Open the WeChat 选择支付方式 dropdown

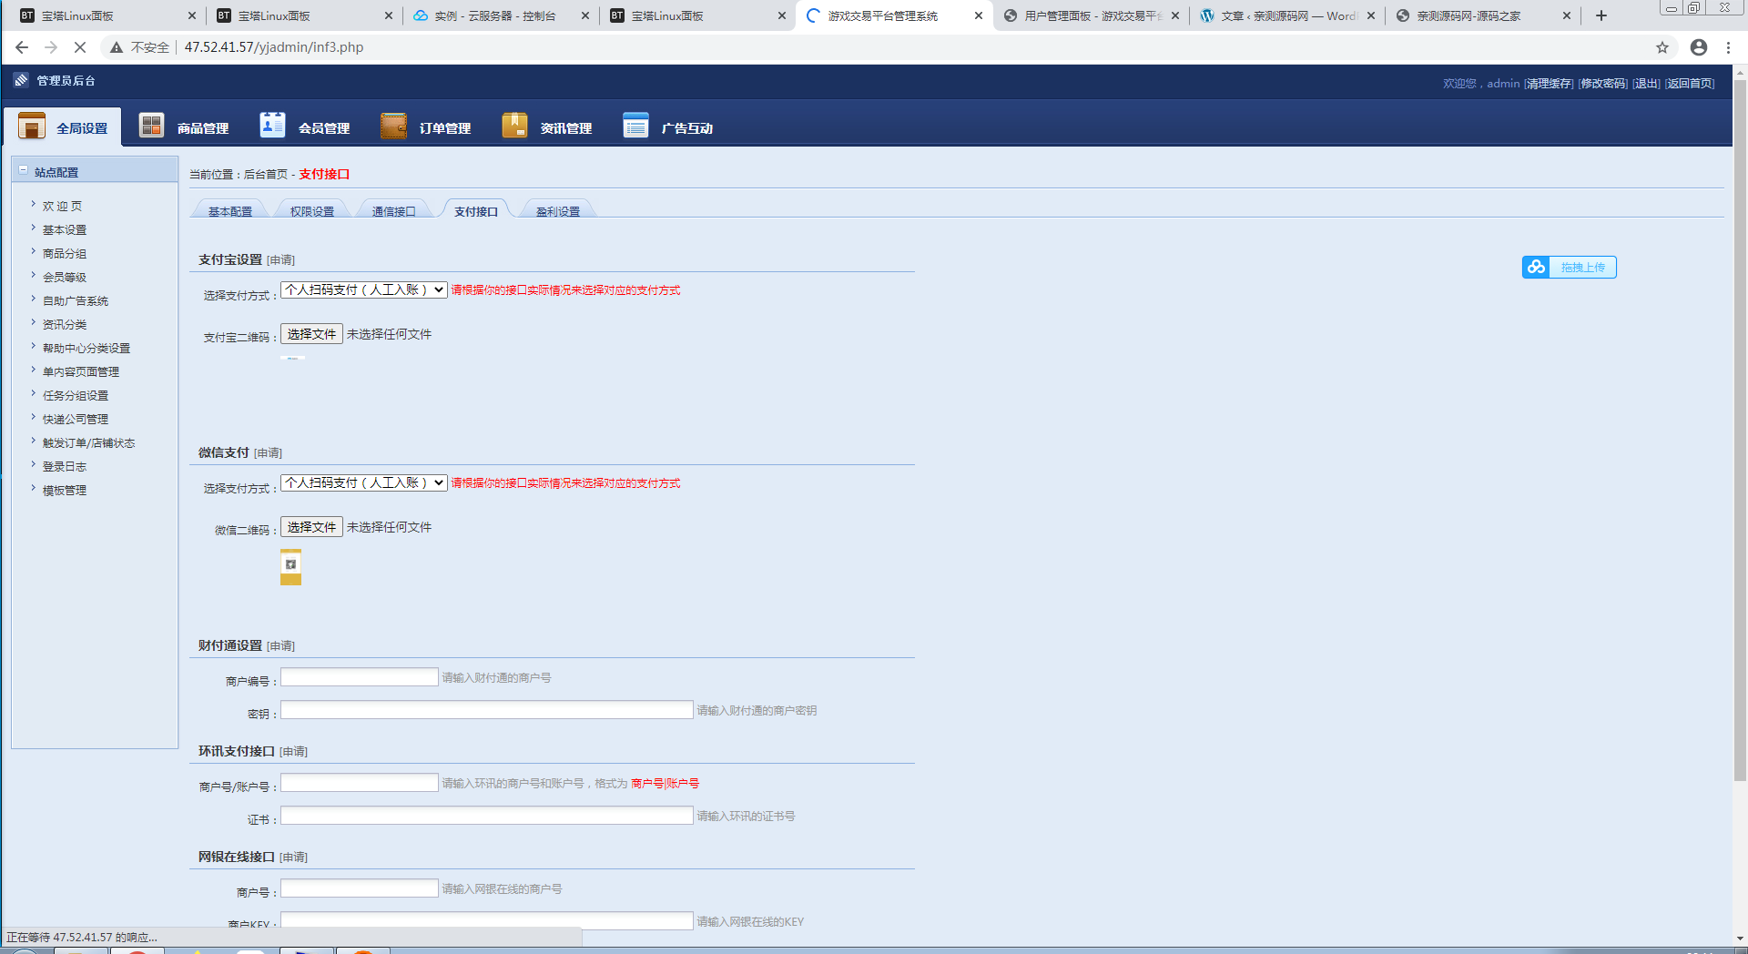pyautogui.click(x=363, y=482)
